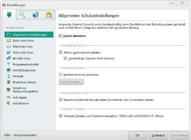Click the Wiederherstellen link
191x140 pixels.
point(25,135)
